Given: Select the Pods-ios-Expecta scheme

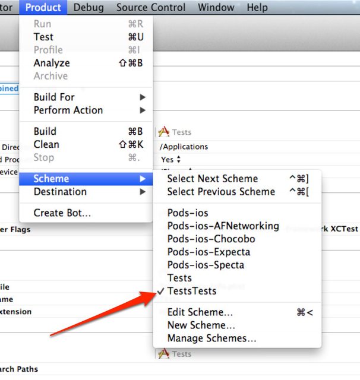Looking at the screenshot, I should click(x=237, y=252).
